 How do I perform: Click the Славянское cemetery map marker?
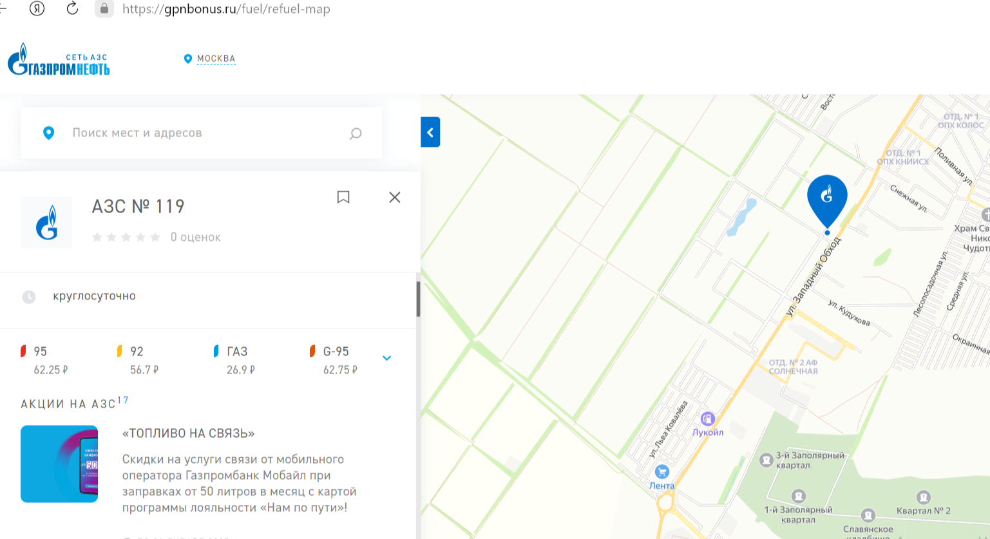(868, 515)
